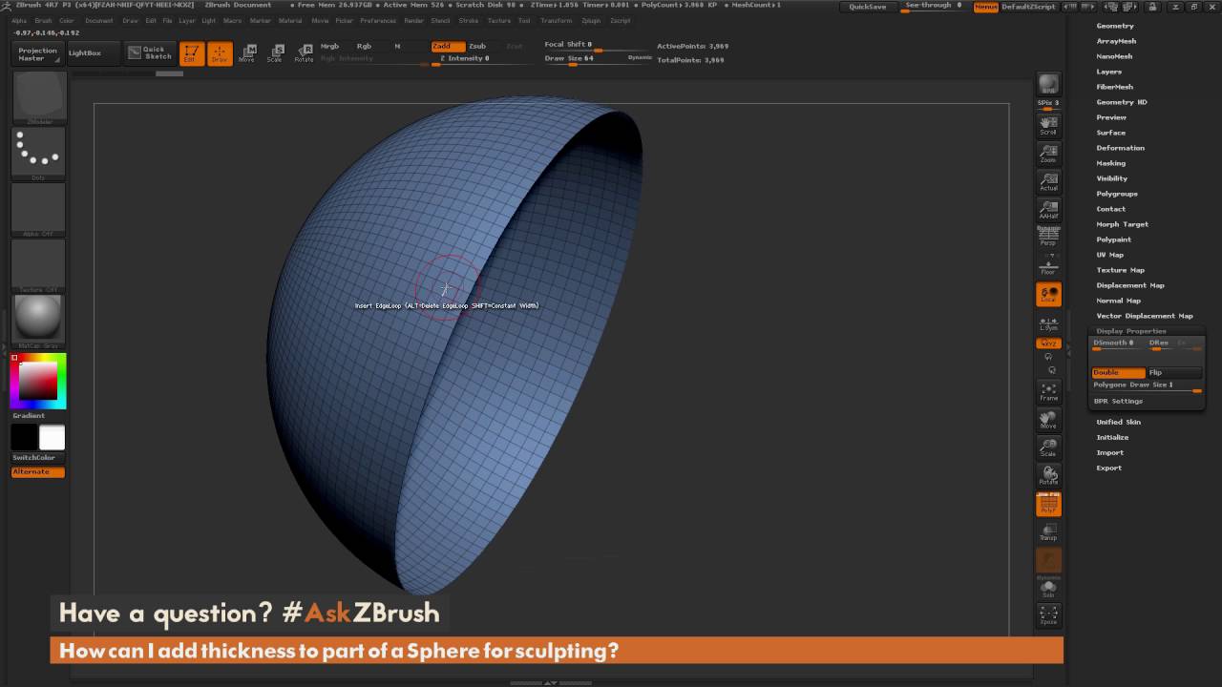Click the AAHalf icon

pos(1048,209)
